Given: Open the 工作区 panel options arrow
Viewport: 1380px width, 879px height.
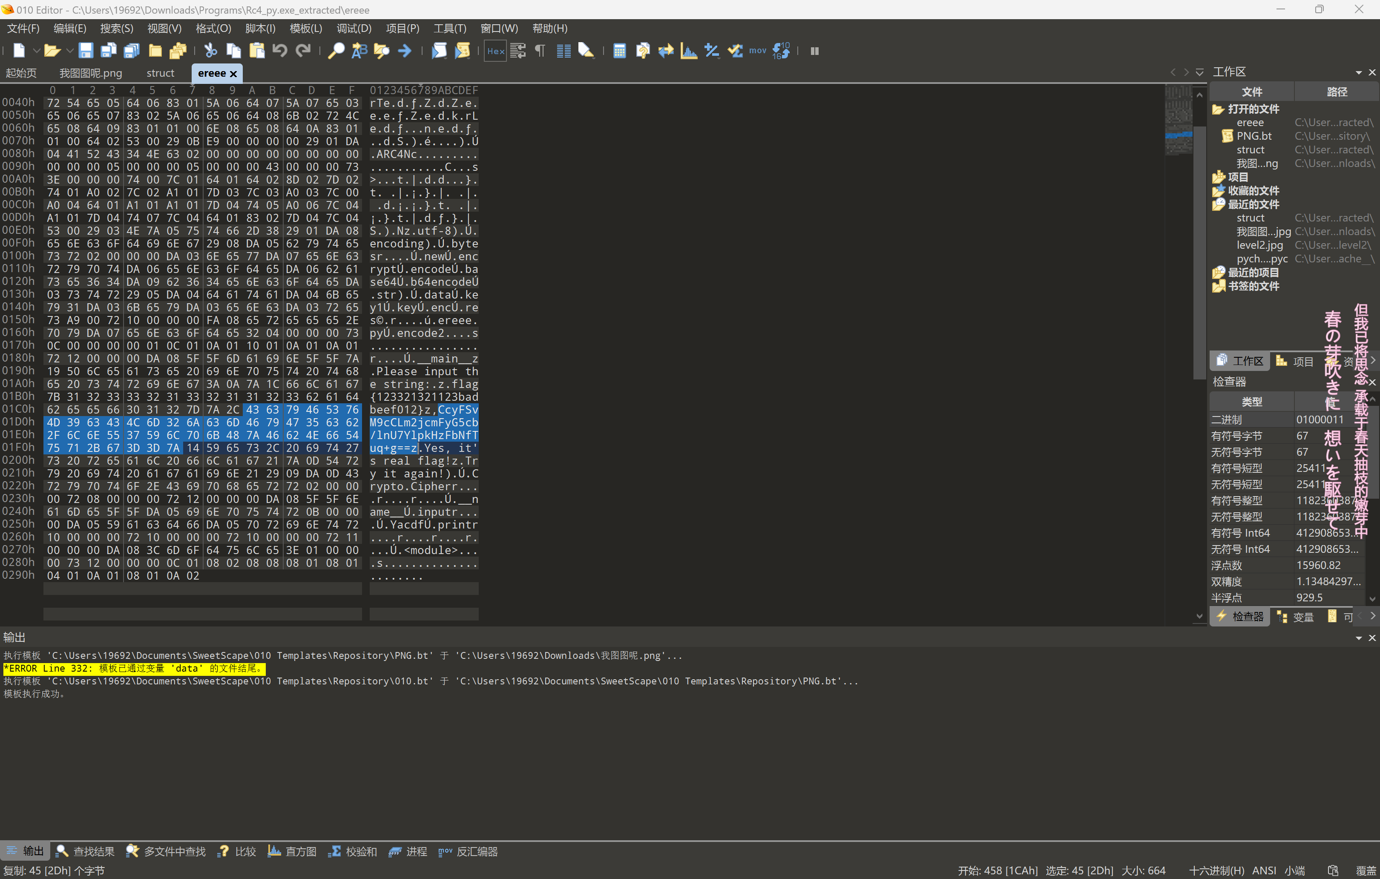Looking at the screenshot, I should click(1358, 72).
